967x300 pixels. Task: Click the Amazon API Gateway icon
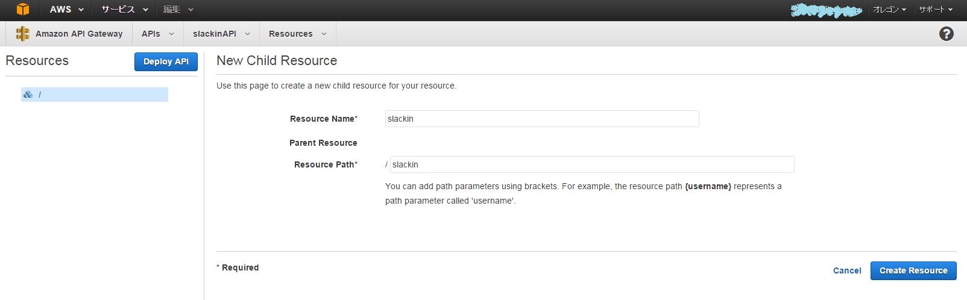pos(23,34)
